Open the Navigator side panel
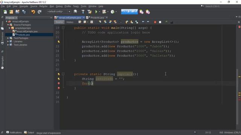This screenshot has height=135, width=241. 2,63
